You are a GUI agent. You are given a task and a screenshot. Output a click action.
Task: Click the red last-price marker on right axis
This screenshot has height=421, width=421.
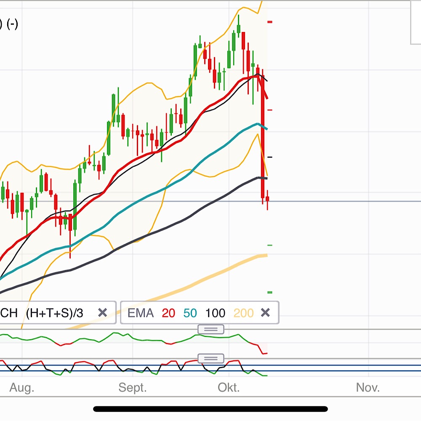[x=270, y=110]
